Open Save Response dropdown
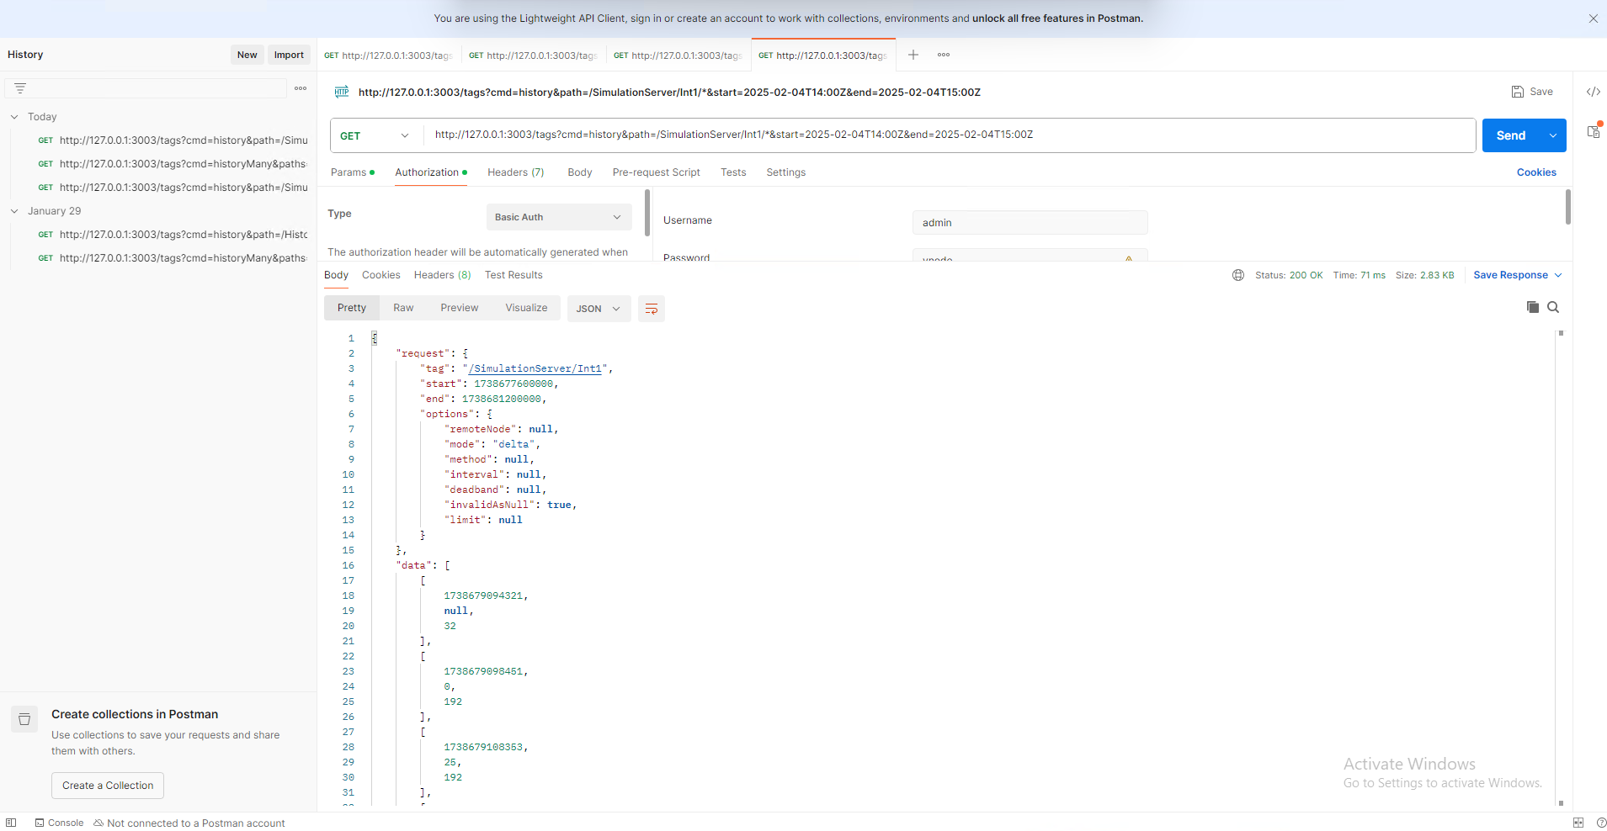 1518,275
